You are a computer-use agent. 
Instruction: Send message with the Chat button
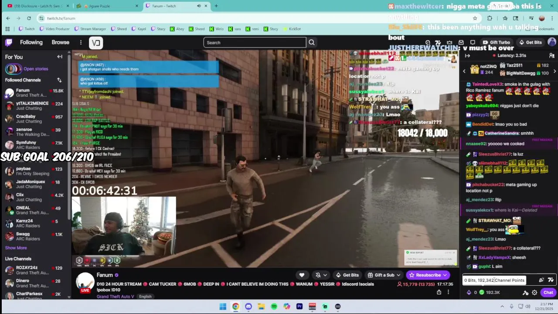pyautogui.click(x=548, y=293)
